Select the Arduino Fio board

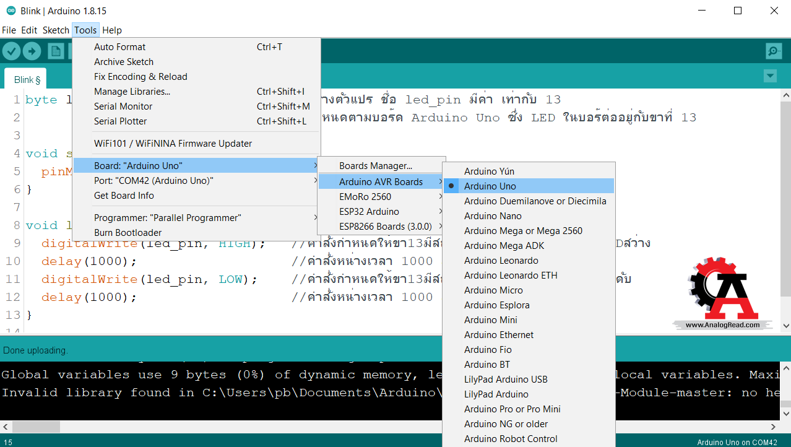point(529,350)
